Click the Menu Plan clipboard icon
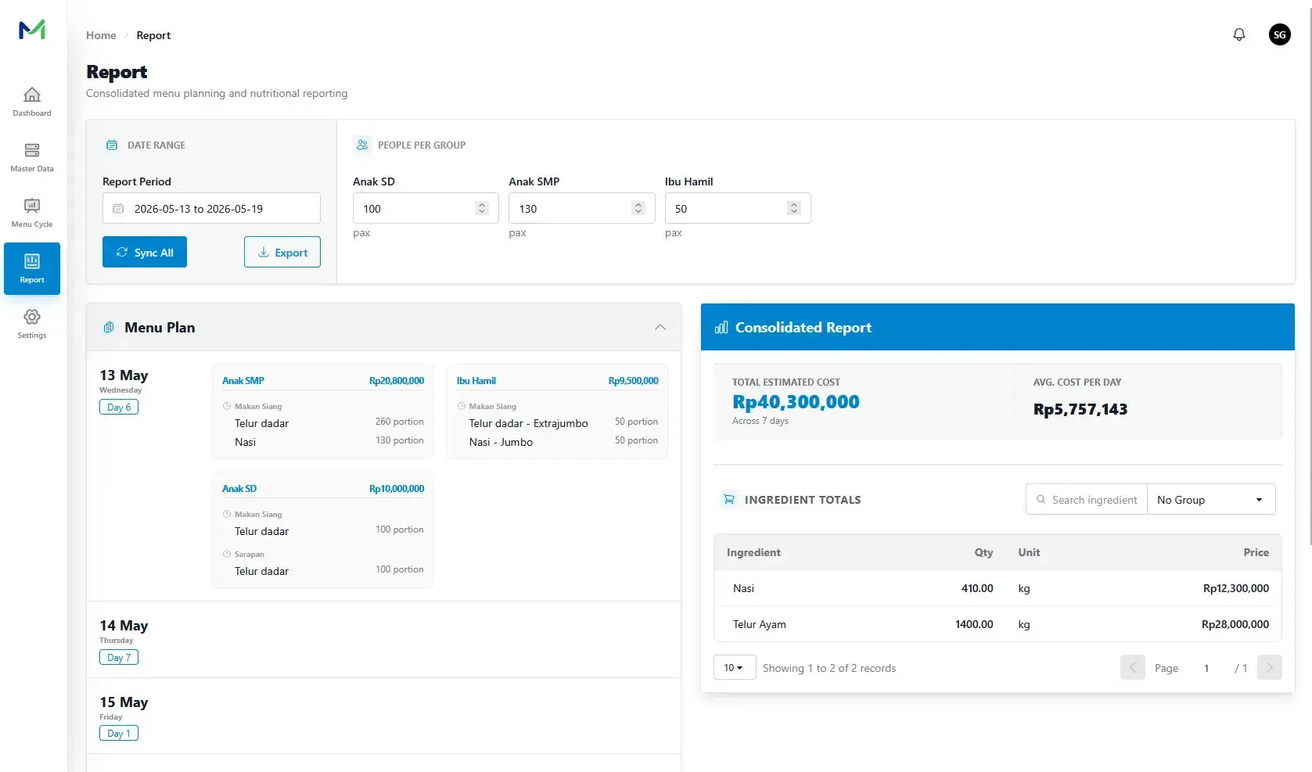 point(109,328)
